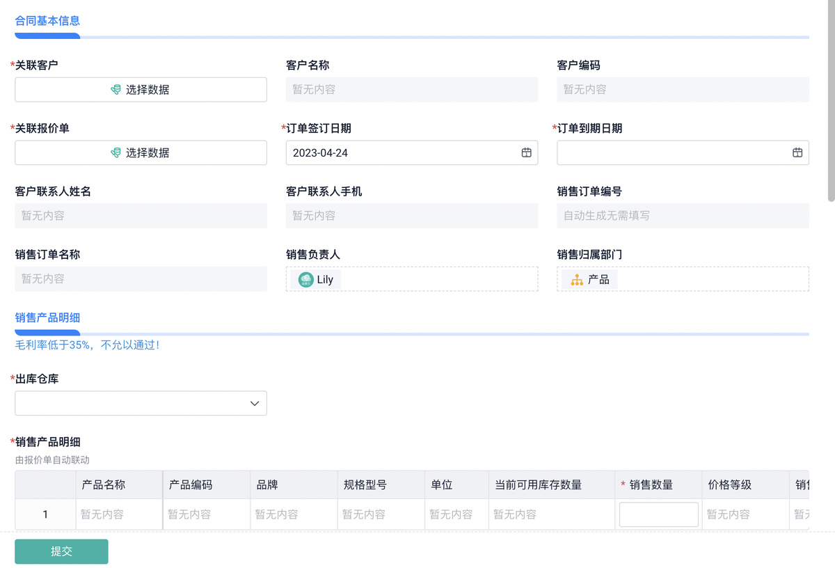Image resolution: width=835 pixels, height=568 pixels.
Task: Switch to 销售产品明细 section tab
Action: pos(47,318)
